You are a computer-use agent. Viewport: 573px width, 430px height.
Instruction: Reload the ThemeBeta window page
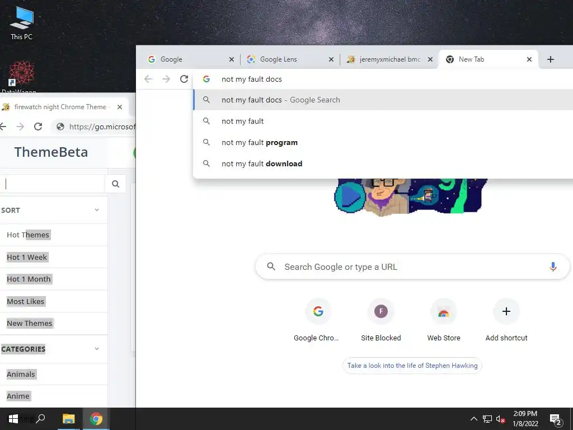coord(38,127)
